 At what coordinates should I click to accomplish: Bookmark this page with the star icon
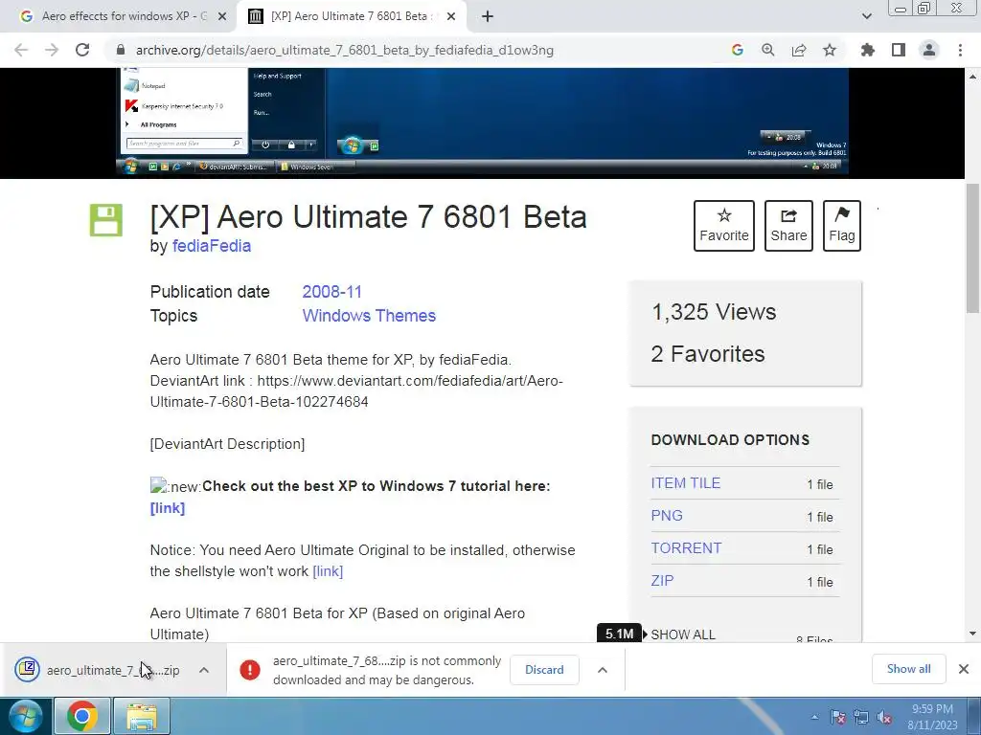click(x=830, y=50)
